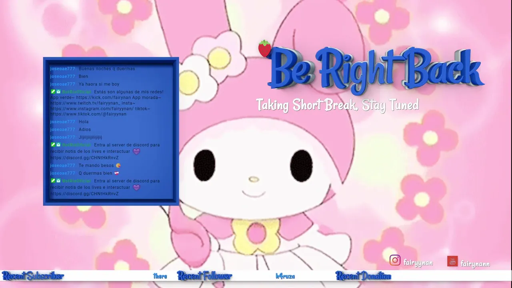Click username joseoae777 beside Ya haora si me boy
The image size is (512, 288).
pos(62,84)
